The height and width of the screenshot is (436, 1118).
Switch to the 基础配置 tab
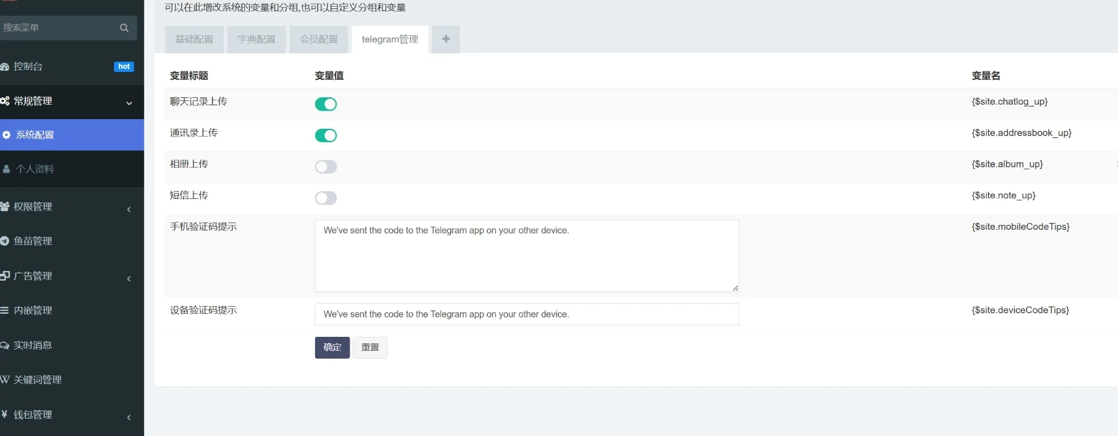194,39
